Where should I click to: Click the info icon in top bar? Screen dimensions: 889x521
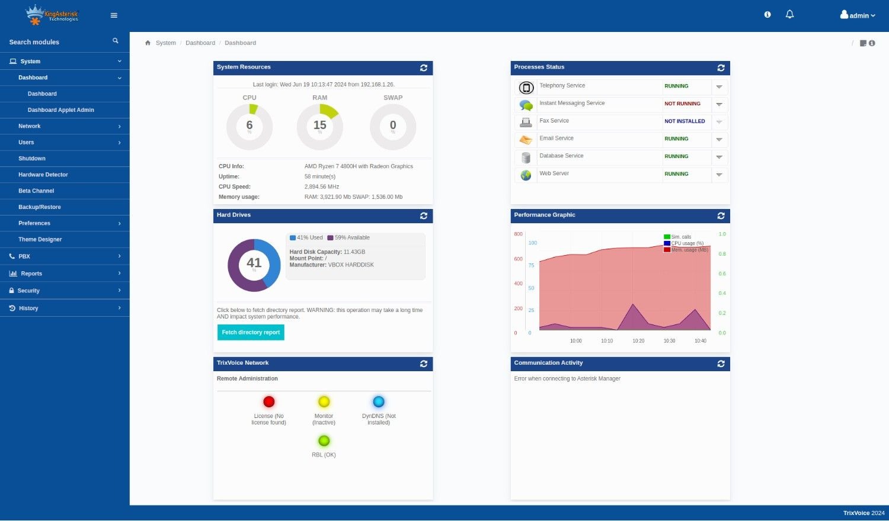(768, 15)
